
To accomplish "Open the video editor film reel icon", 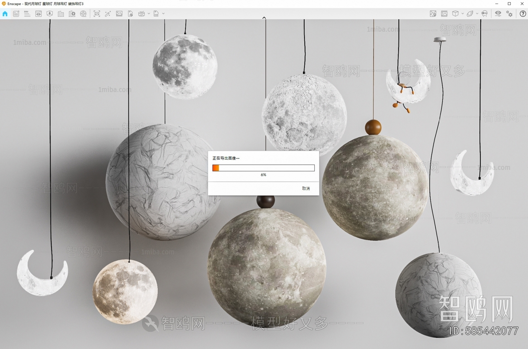I will click(83, 14).
